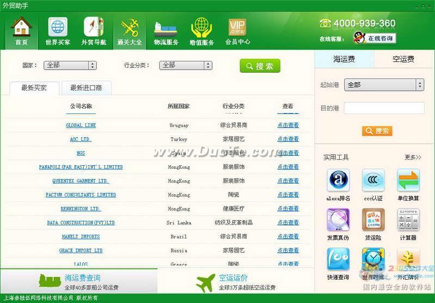Click the 目的港 input field
This screenshot has height=303, width=435.
click(x=384, y=108)
